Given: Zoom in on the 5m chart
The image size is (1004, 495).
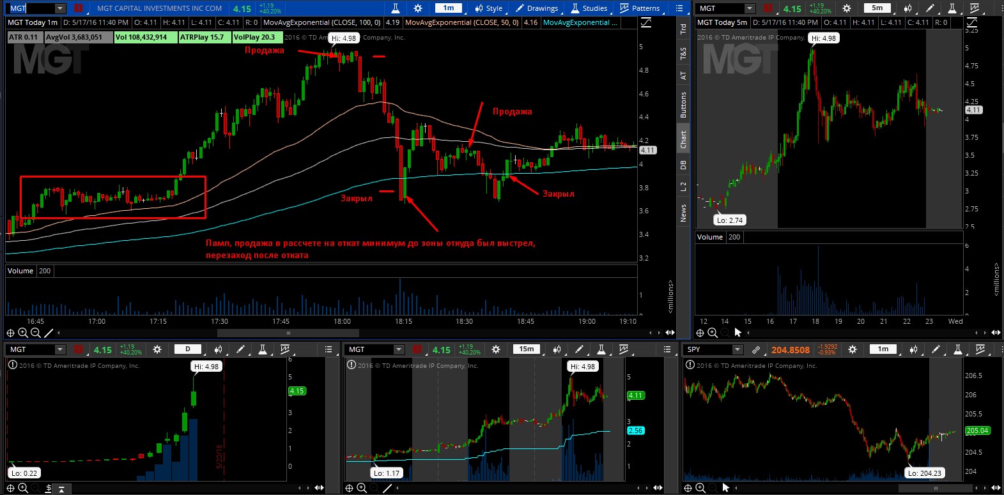Looking at the screenshot, I should pyautogui.click(x=713, y=333).
